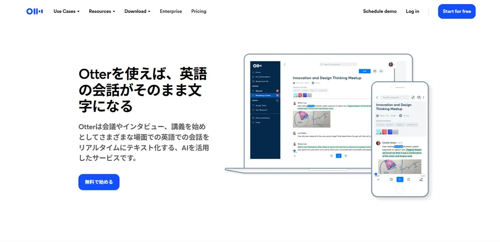The height and width of the screenshot is (242, 500).
Task: Click the rewind icon on the phone player
Action: pyautogui.click(x=391, y=179)
